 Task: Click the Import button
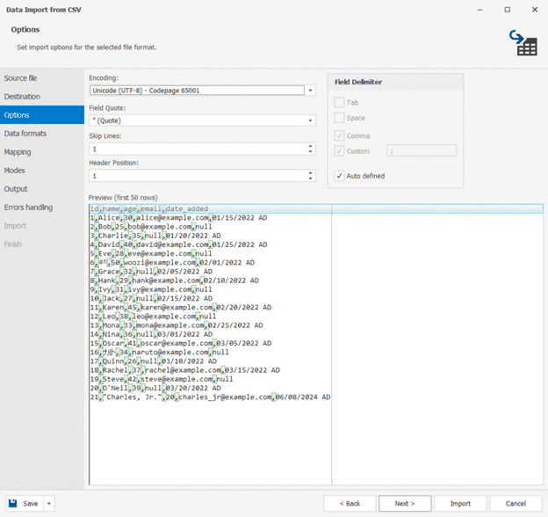pyautogui.click(x=460, y=504)
